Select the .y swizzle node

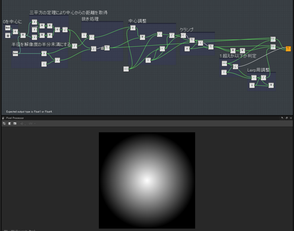[34, 37]
